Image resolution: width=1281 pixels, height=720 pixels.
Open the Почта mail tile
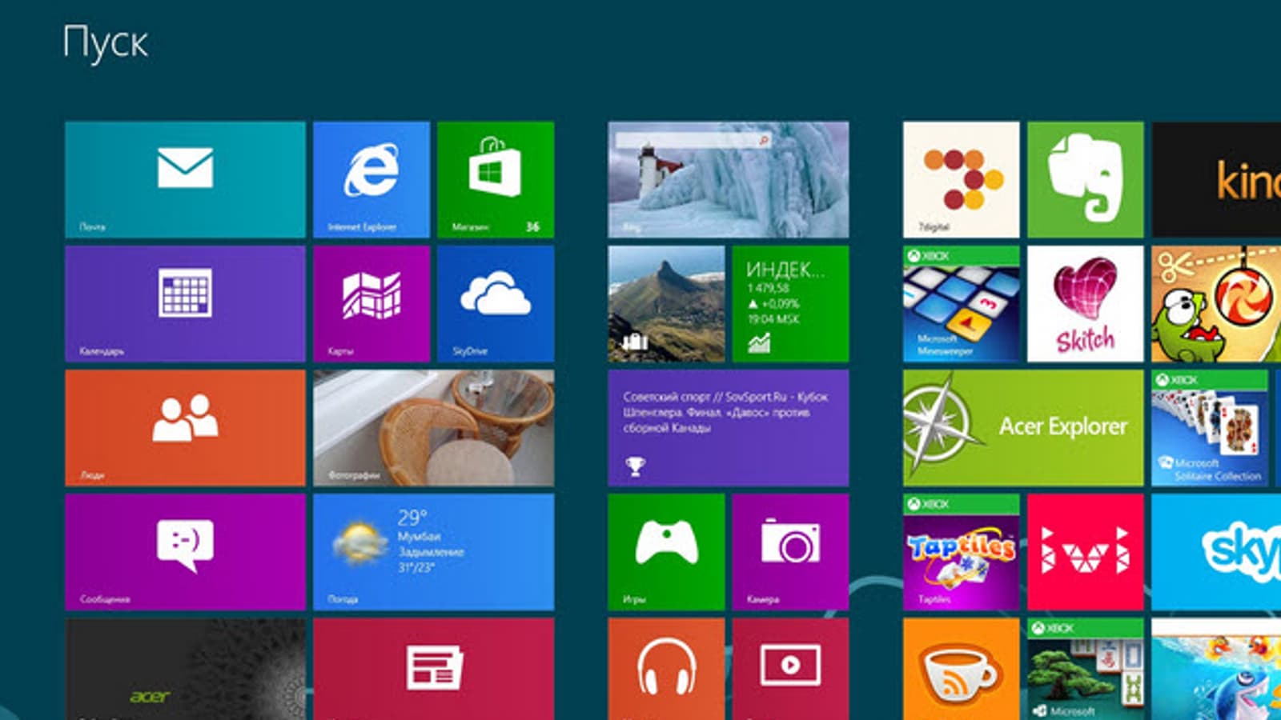[185, 180]
